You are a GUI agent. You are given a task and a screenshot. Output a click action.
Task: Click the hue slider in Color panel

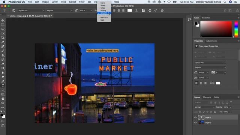pos(236,29)
